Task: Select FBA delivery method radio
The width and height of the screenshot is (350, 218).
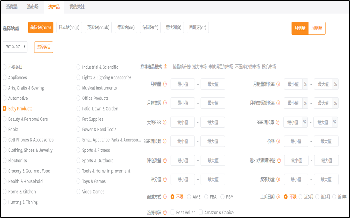Action: pyautogui.click(x=206, y=197)
